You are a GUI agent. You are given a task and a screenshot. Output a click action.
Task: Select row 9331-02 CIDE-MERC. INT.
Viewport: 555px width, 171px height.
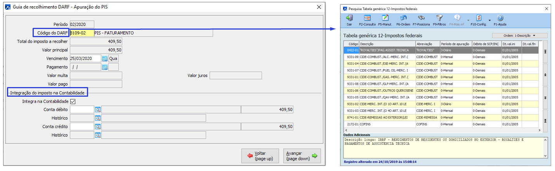coord(441,104)
